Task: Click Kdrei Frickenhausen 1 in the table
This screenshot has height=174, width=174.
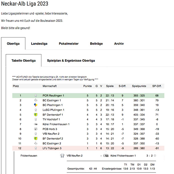Action: point(56,124)
